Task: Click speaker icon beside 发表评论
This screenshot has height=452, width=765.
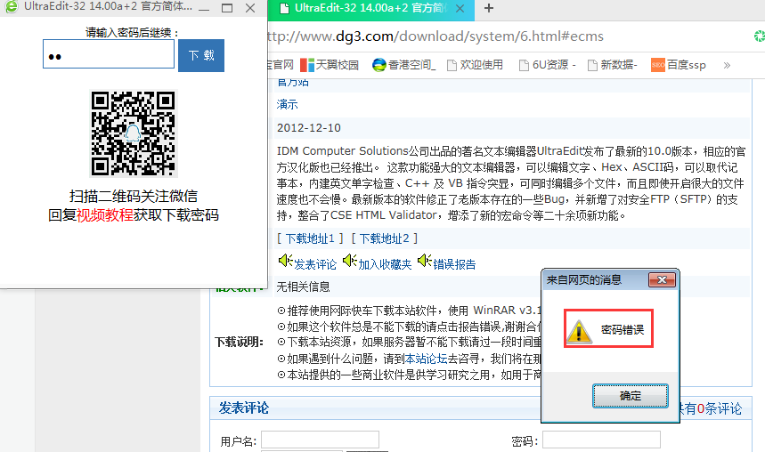Action: coord(285,261)
